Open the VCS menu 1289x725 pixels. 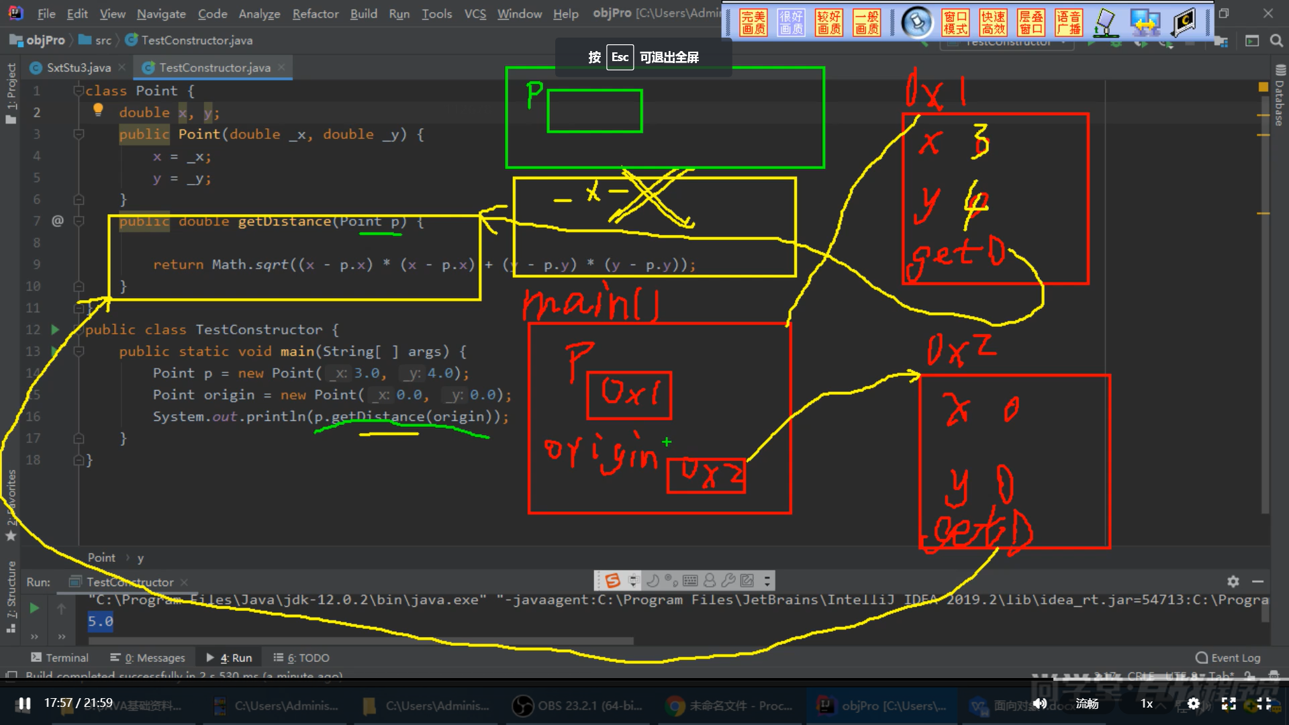click(x=475, y=13)
